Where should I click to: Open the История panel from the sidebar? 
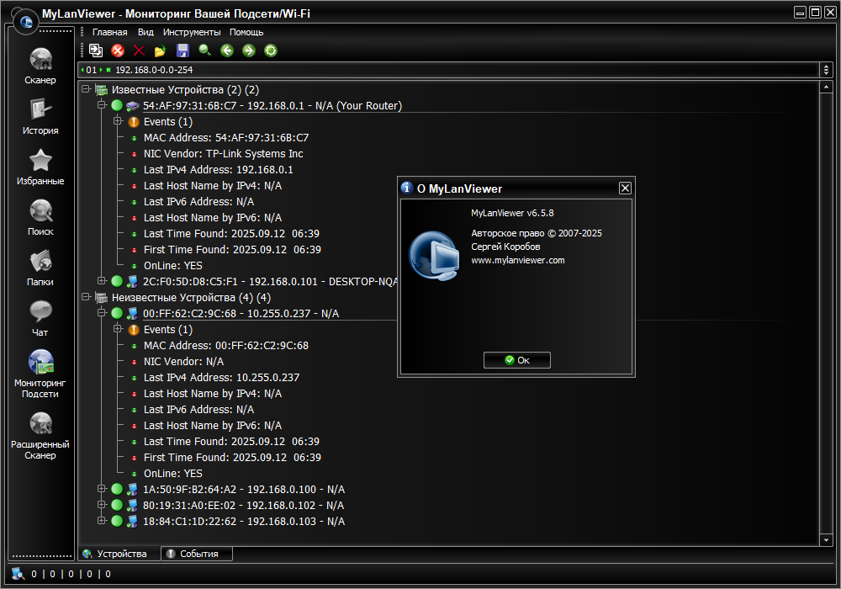(40, 116)
